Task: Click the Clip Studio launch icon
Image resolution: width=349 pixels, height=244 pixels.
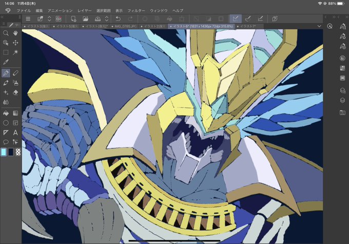Action: [x=40, y=19]
